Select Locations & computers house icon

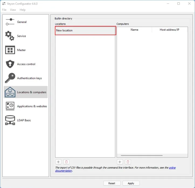(10, 92)
